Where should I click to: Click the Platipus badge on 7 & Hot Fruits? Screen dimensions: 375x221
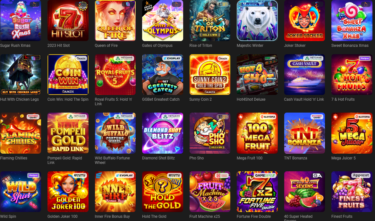pyautogui.click(x=364, y=58)
